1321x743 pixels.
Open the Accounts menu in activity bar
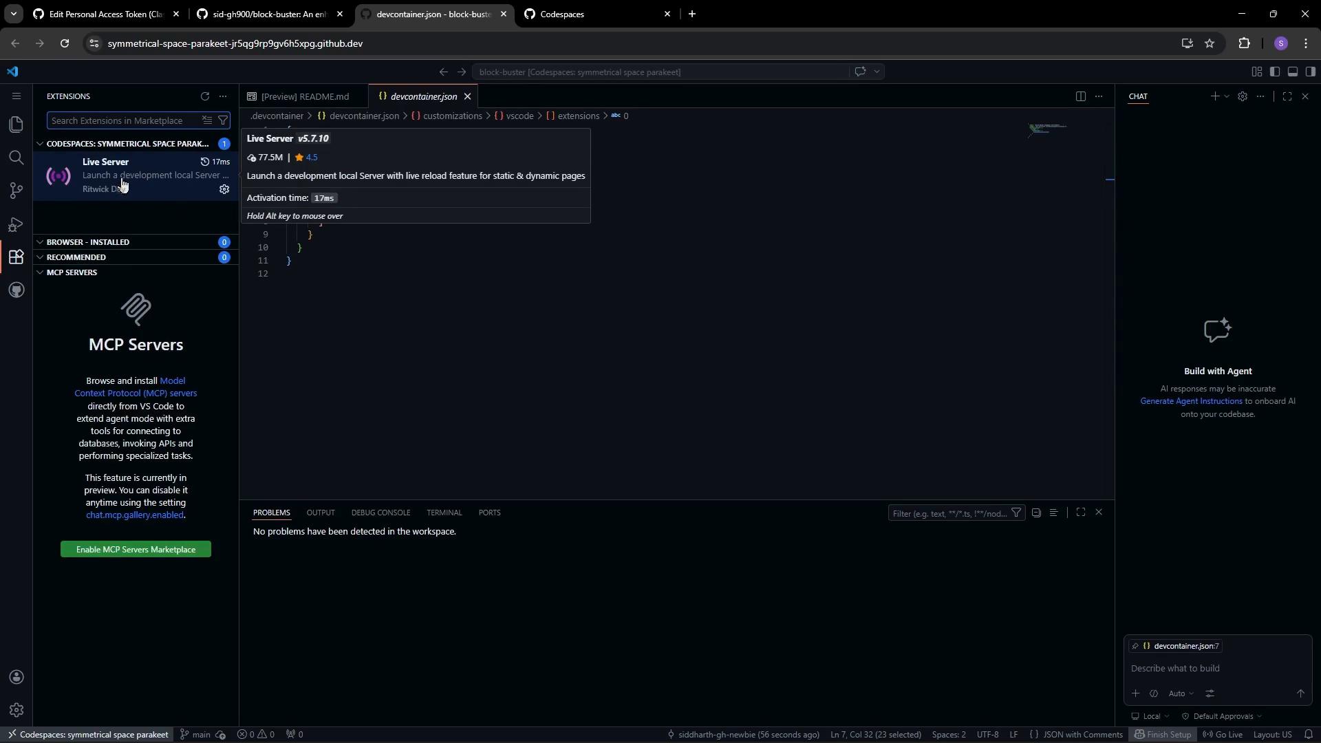(17, 678)
